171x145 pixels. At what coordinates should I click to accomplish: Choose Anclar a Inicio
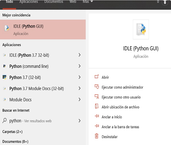(x=112, y=117)
